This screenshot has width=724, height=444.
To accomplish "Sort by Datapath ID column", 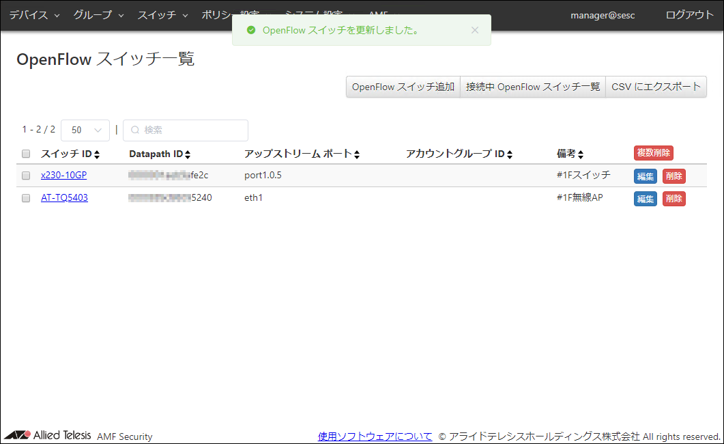I will (x=160, y=154).
